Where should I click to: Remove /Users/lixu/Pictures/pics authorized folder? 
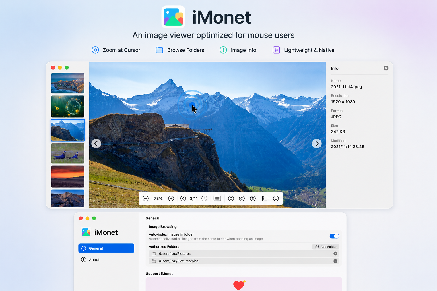[335, 261]
